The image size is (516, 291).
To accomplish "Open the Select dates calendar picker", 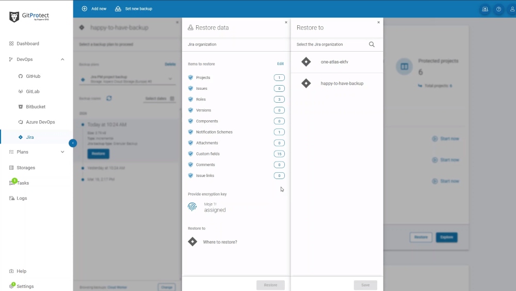I will tap(159, 99).
